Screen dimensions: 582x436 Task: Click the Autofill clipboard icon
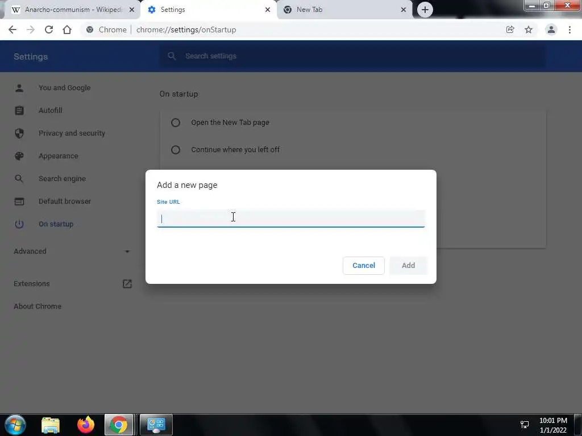19,111
